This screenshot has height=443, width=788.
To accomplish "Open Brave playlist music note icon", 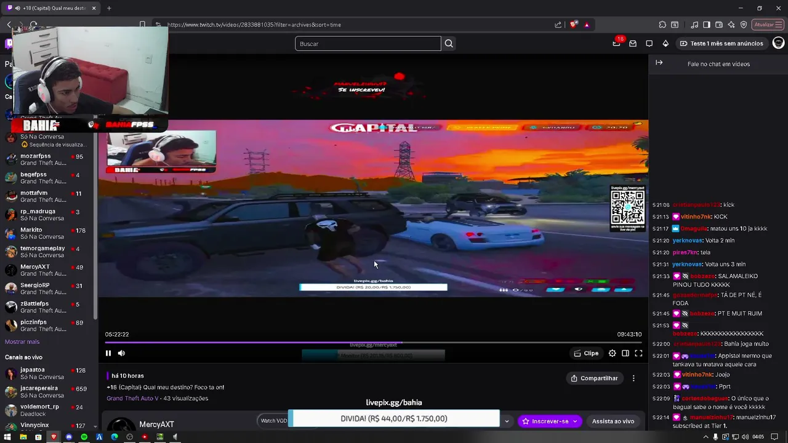I will tap(695, 25).
